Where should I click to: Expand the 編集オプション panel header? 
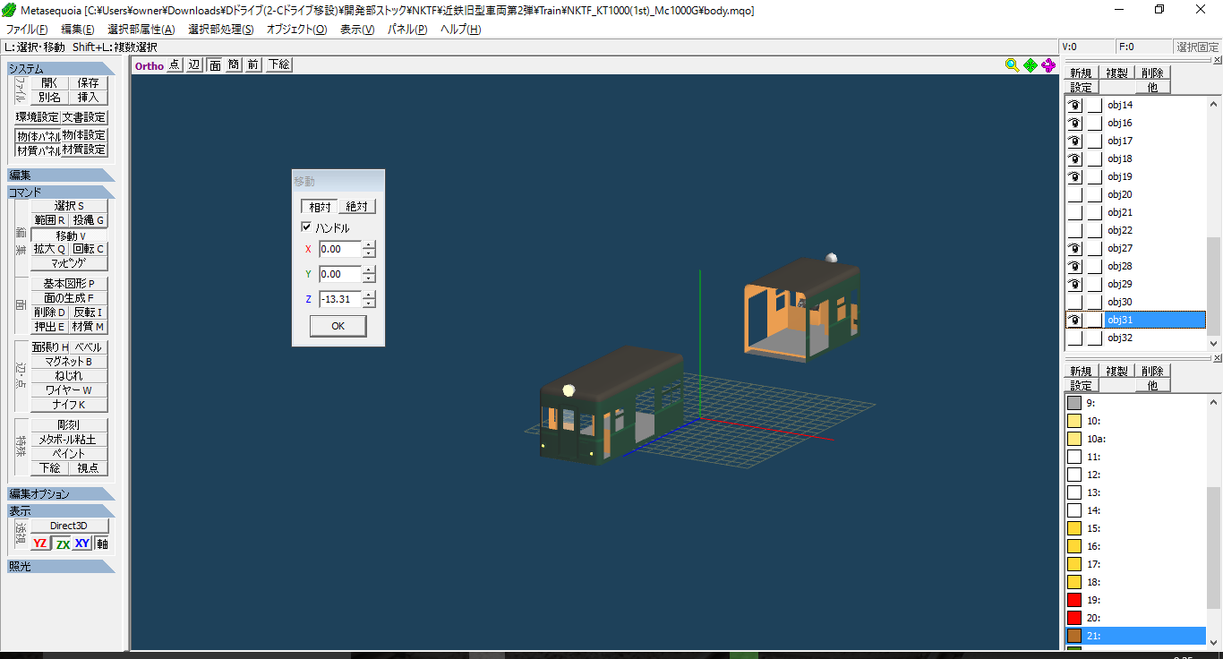[x=61, y=494]
